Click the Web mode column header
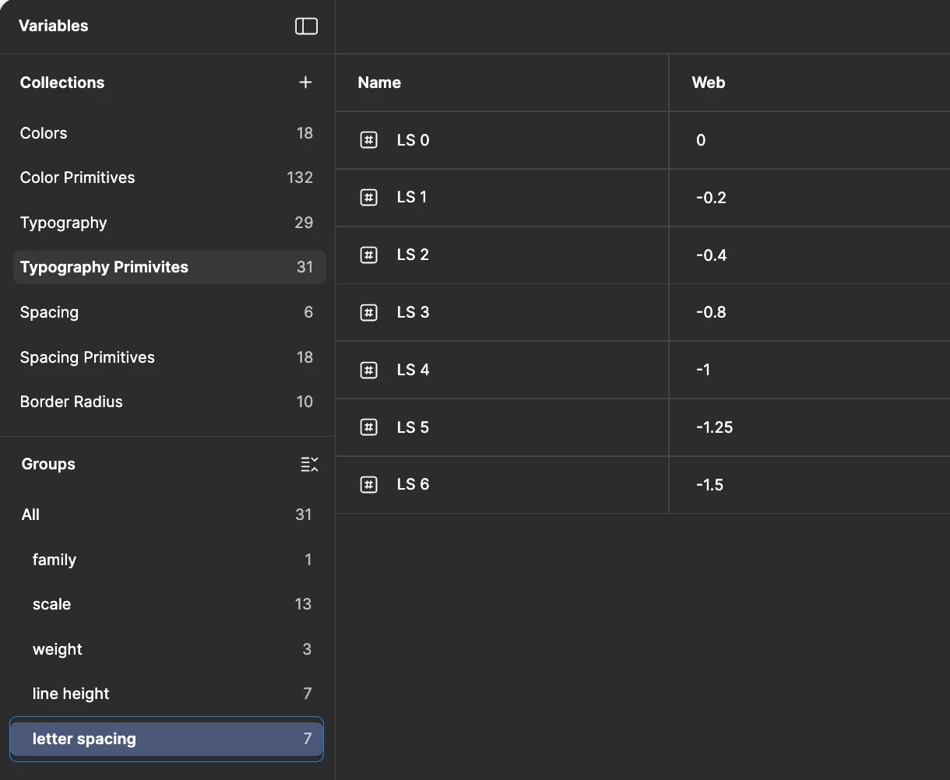 point(709,83)
